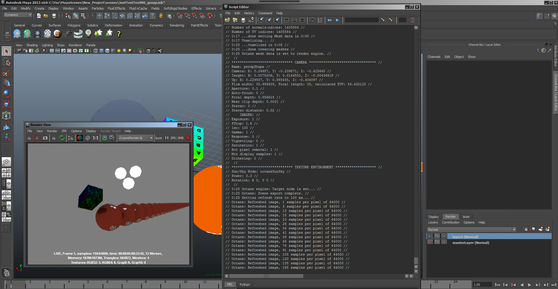Refresh the IPR image in Render View

pos(62,138)
